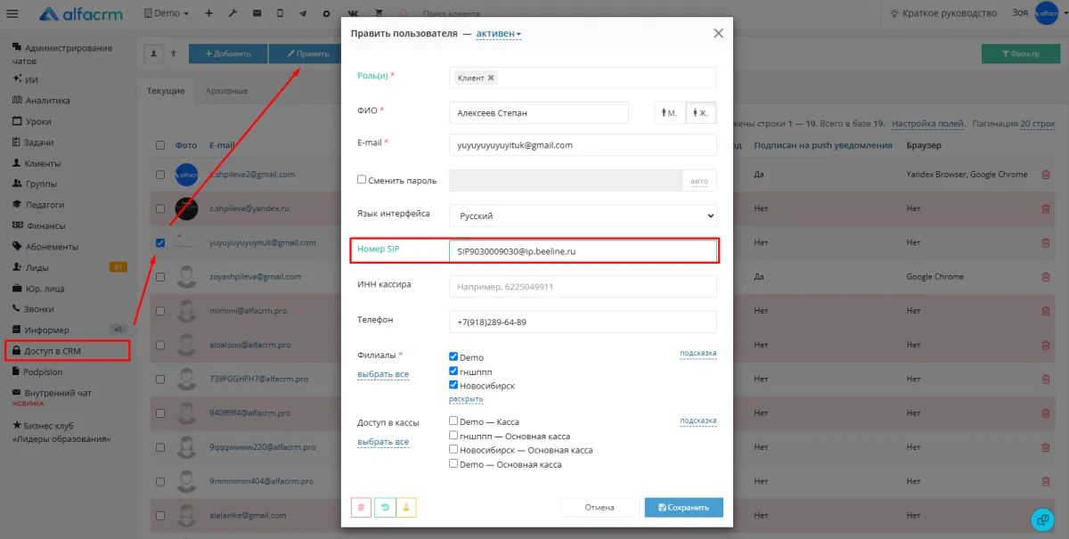The image size is (1069, 539).
Task: Open the chat bubble icon at bottom right
Action: click(x=1041, y=519)
